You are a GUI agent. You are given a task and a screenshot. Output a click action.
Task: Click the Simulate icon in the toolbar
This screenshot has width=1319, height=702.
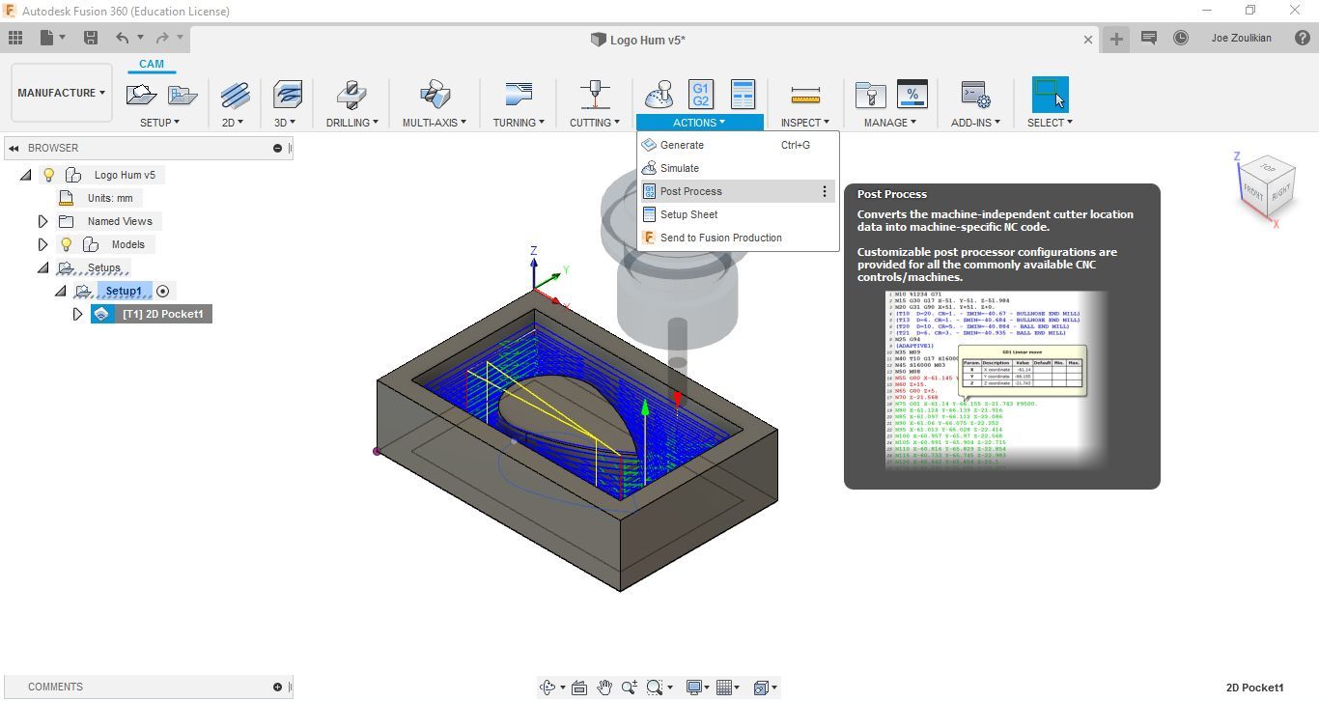(x=659, y=95)
